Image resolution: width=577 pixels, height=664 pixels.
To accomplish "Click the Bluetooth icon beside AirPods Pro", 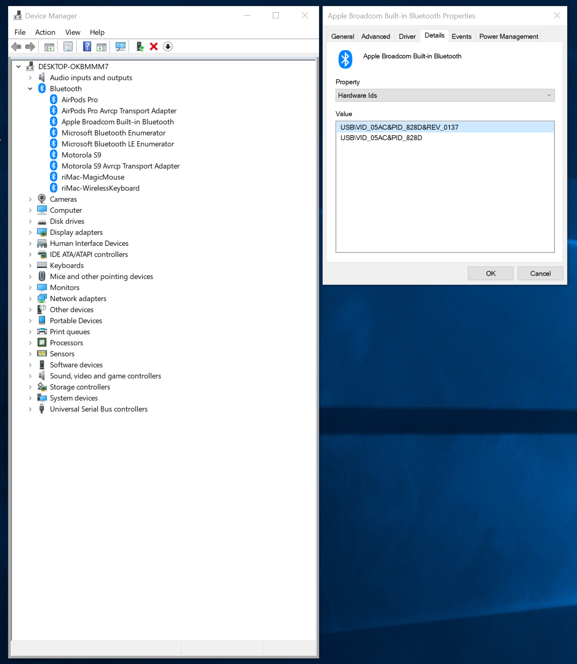I will click(54, 99).
